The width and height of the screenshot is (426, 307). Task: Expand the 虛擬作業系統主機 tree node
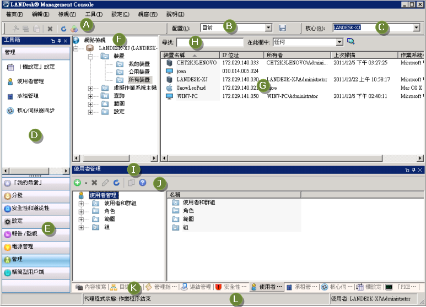[90, 89]
